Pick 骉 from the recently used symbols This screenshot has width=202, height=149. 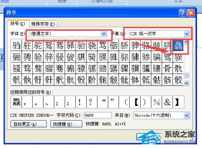[x=16, y=102]
